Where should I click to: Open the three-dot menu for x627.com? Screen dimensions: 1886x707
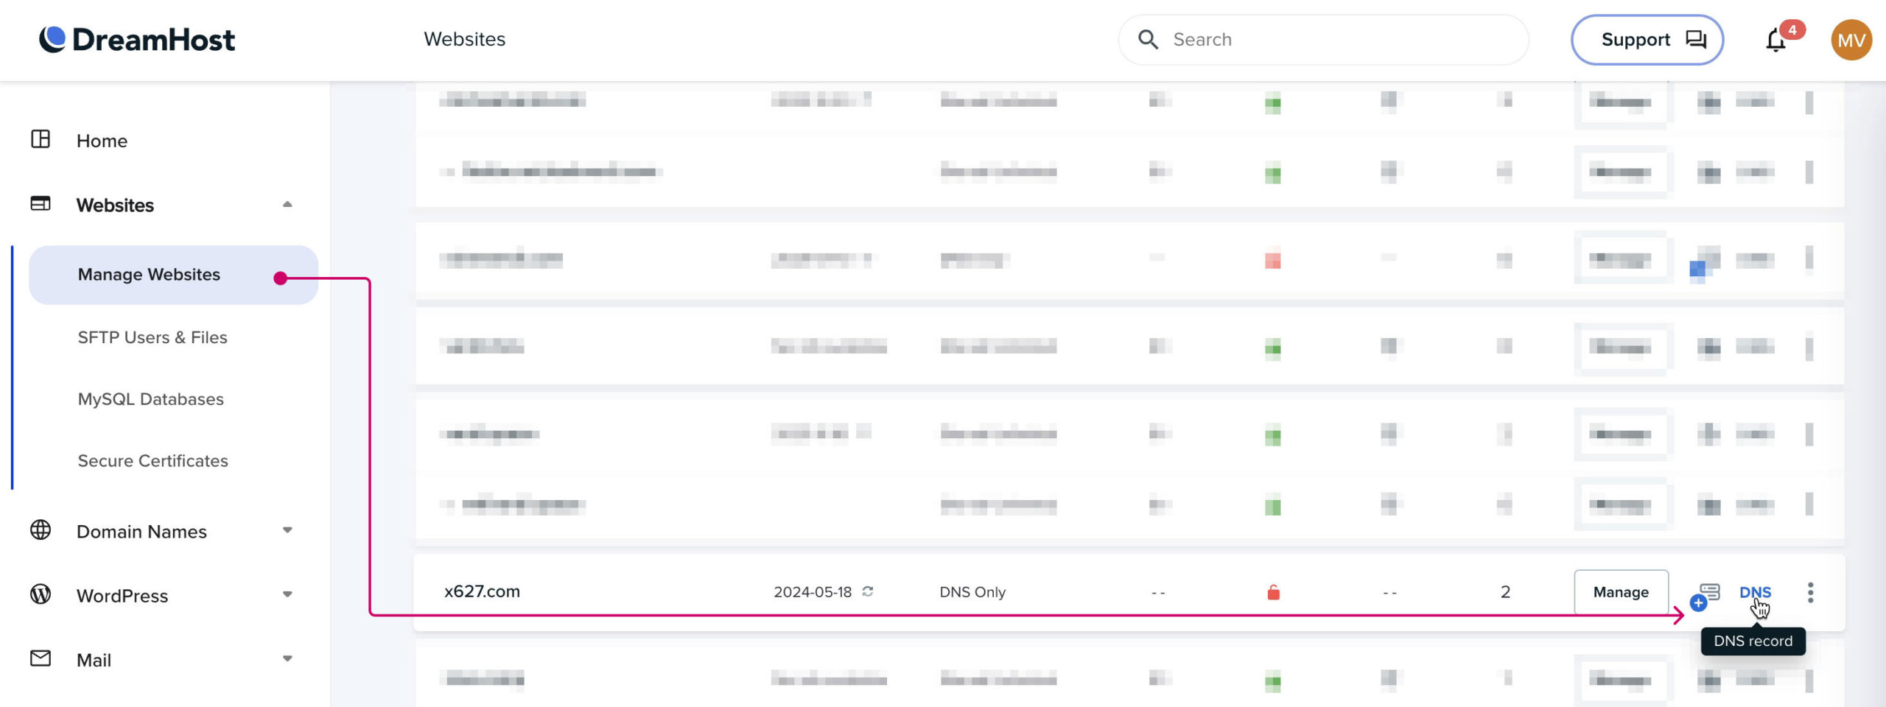click(1810, 592)
